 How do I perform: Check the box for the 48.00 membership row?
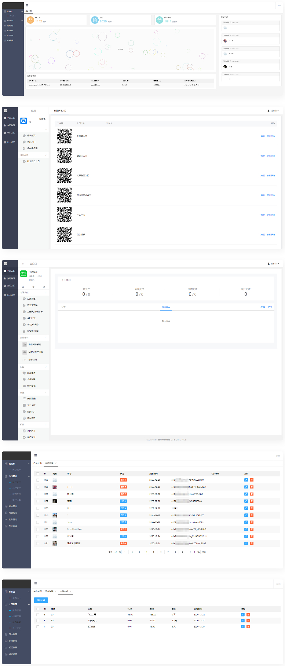tap(38, 614)
